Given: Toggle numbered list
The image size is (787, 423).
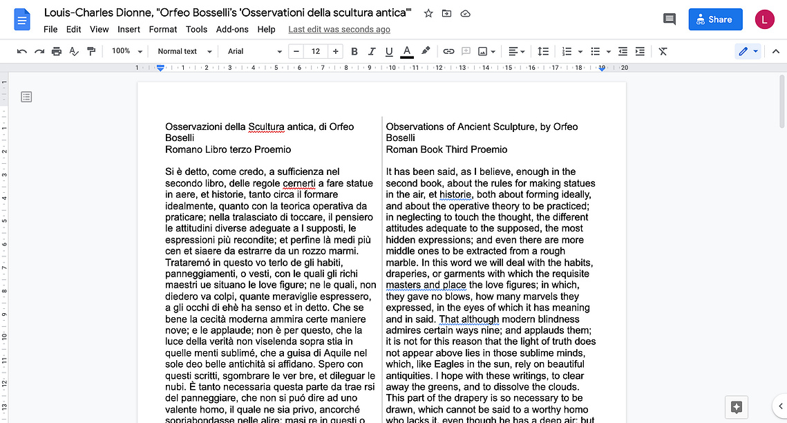Looking at the screenshot, I should point(567,51).
